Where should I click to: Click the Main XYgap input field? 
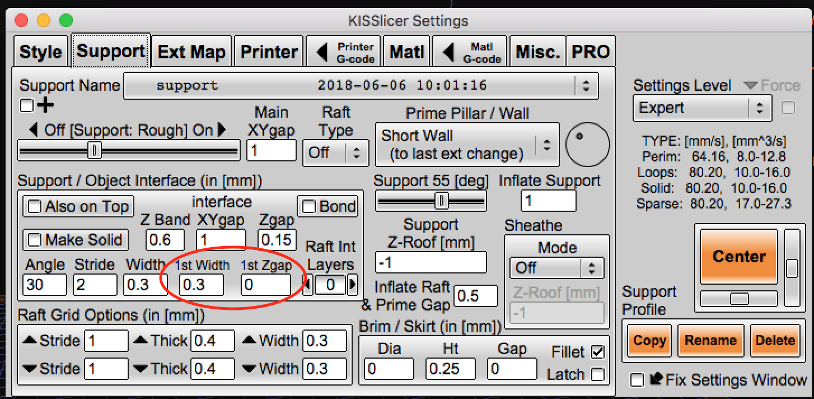click(272, 151)
